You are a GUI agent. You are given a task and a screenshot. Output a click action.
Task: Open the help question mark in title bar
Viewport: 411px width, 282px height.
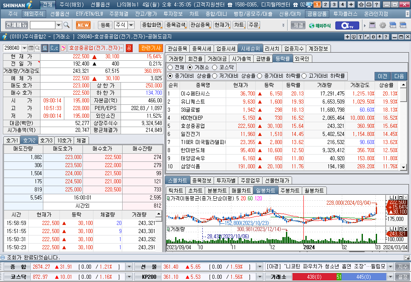click(x=377, y=4)
